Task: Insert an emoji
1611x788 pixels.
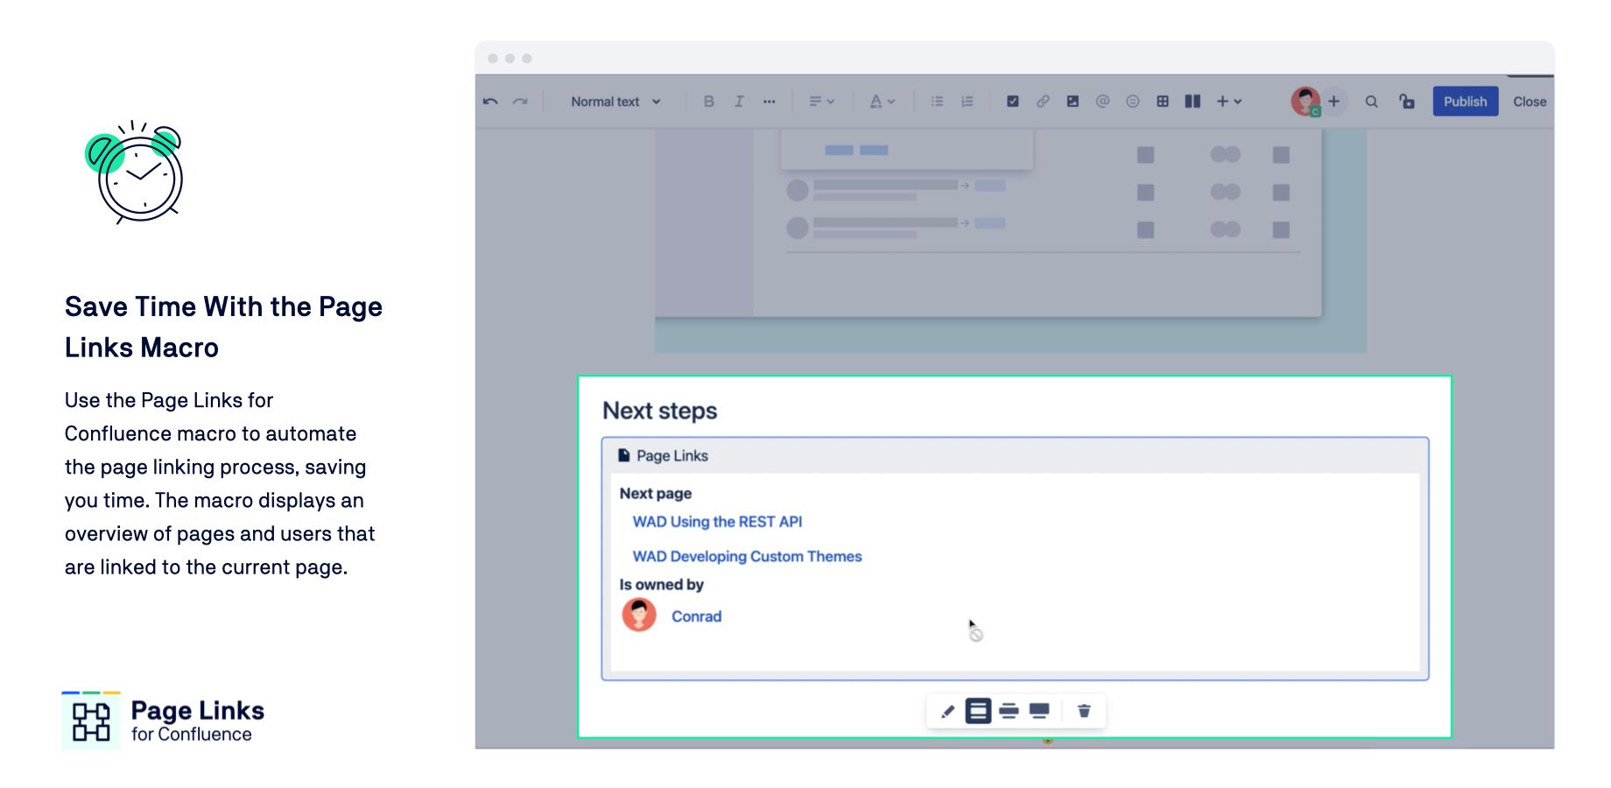Action: click(x=1133, y=102)
